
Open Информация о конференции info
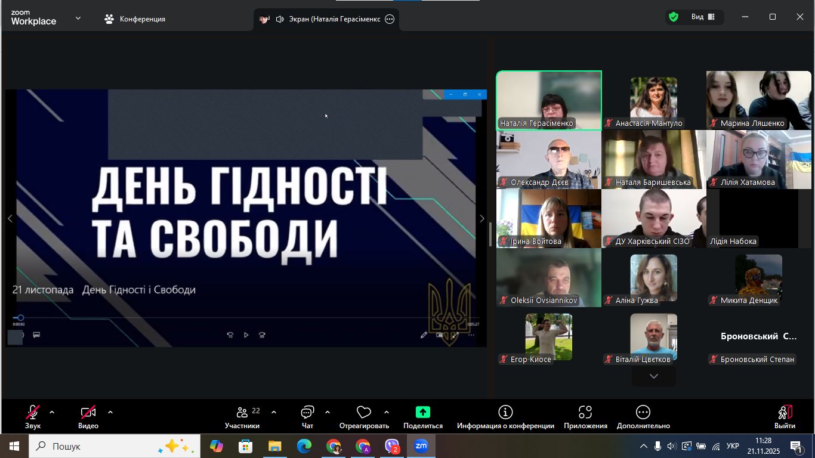(505, 416)
